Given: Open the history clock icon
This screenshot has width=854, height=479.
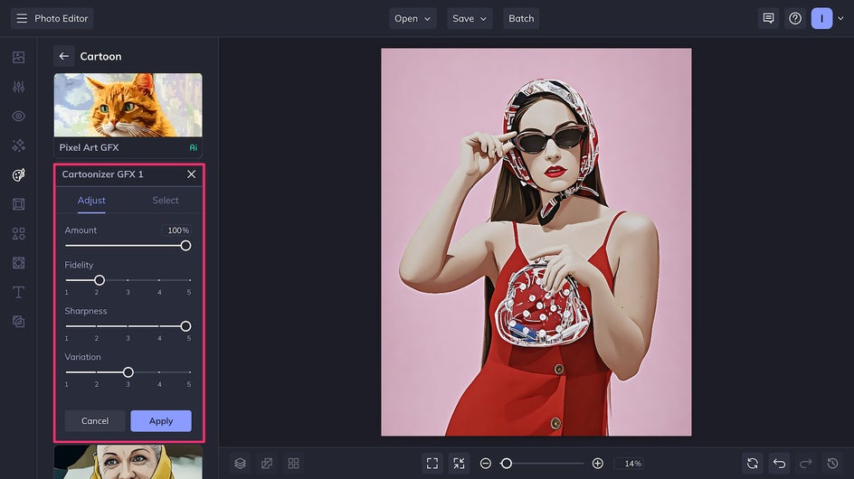Looking at the screenshot, I should tap(833, 464).
